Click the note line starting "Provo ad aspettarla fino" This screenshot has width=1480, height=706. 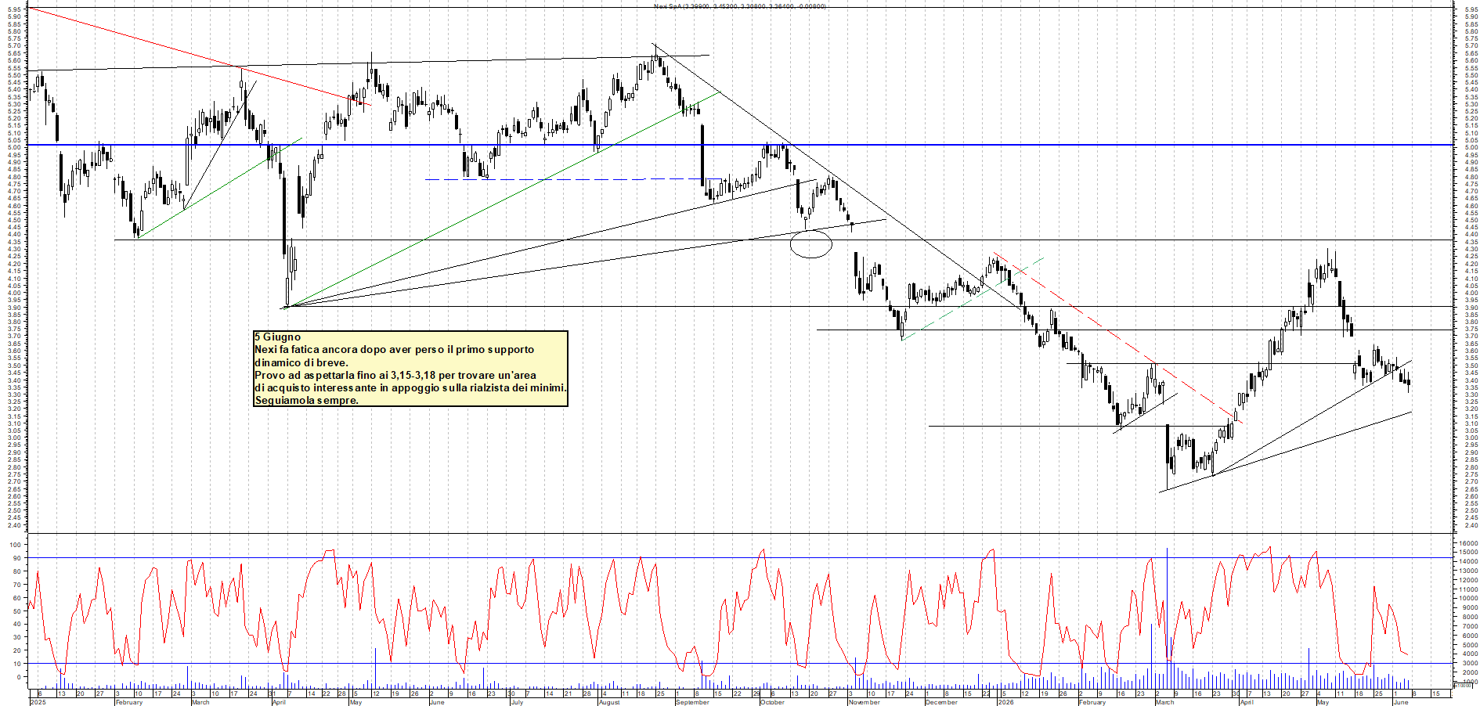(395, 375)
